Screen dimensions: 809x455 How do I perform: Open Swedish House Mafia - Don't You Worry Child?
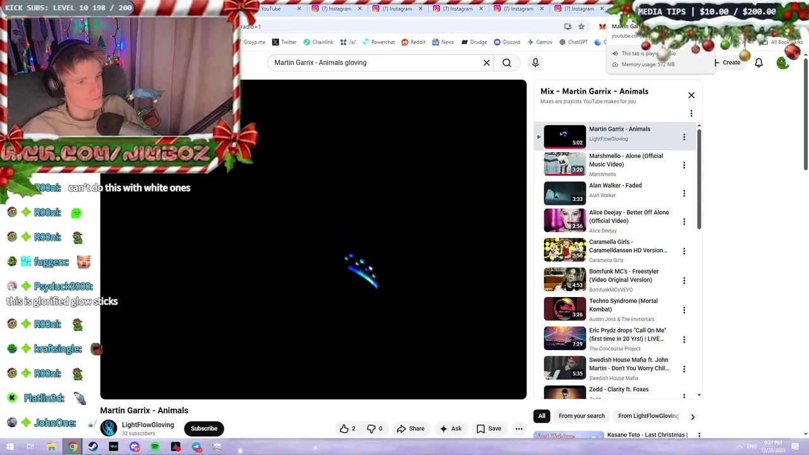(628, 364)
